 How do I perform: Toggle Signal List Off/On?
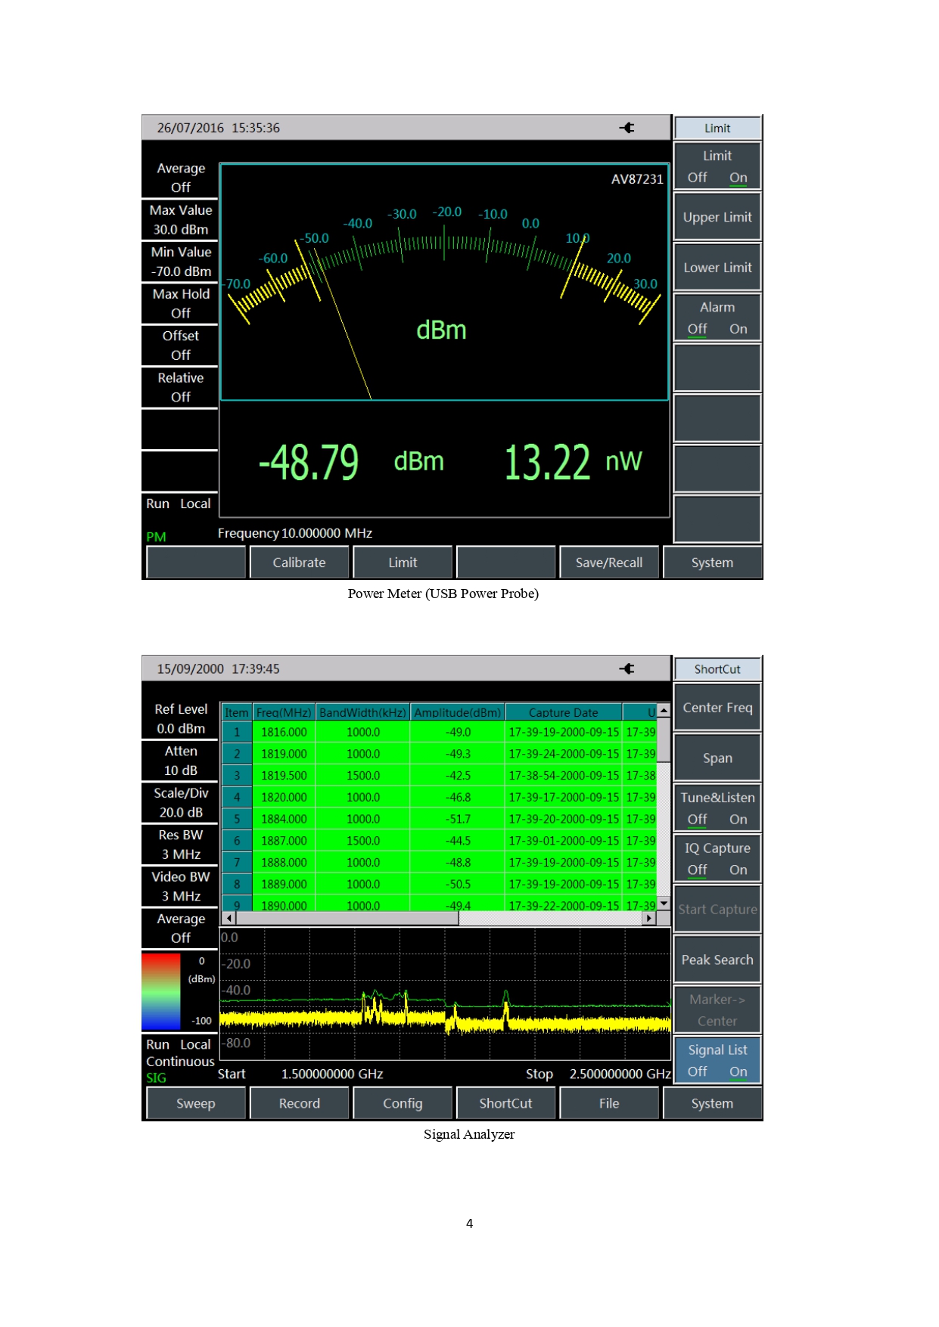pyautogui.click(x=717, y=1060)
